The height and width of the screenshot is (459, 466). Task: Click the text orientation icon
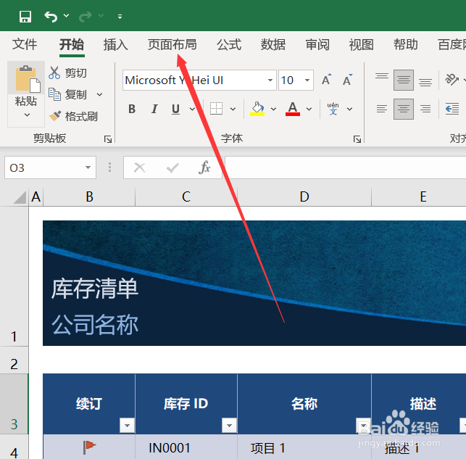pyautogui.click(x=452, y=79)
